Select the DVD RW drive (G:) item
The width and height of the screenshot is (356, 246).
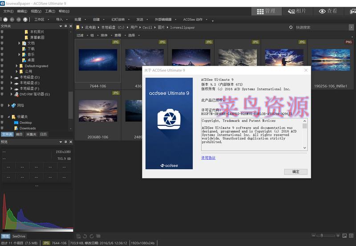tap(32, 94)
